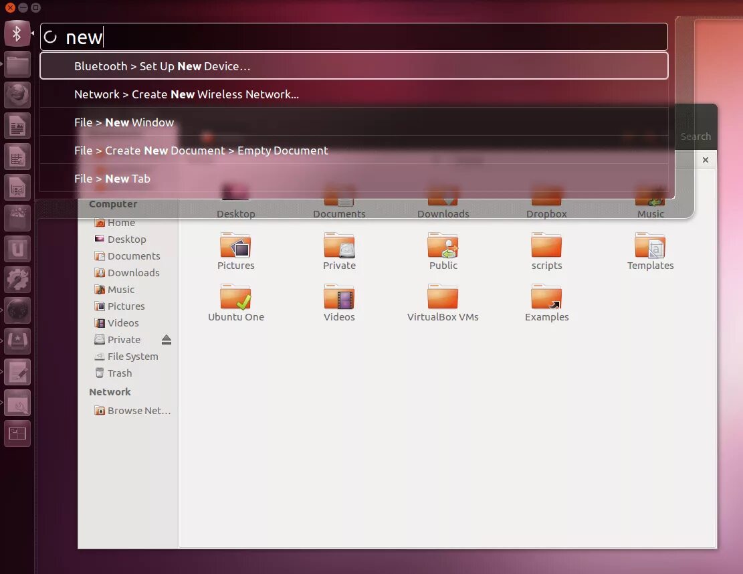
Task: Open the Private folder icon in grid
Action: point(339,245)
